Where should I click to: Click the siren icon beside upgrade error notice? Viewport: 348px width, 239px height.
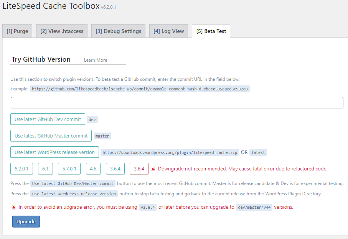(14, 207)
